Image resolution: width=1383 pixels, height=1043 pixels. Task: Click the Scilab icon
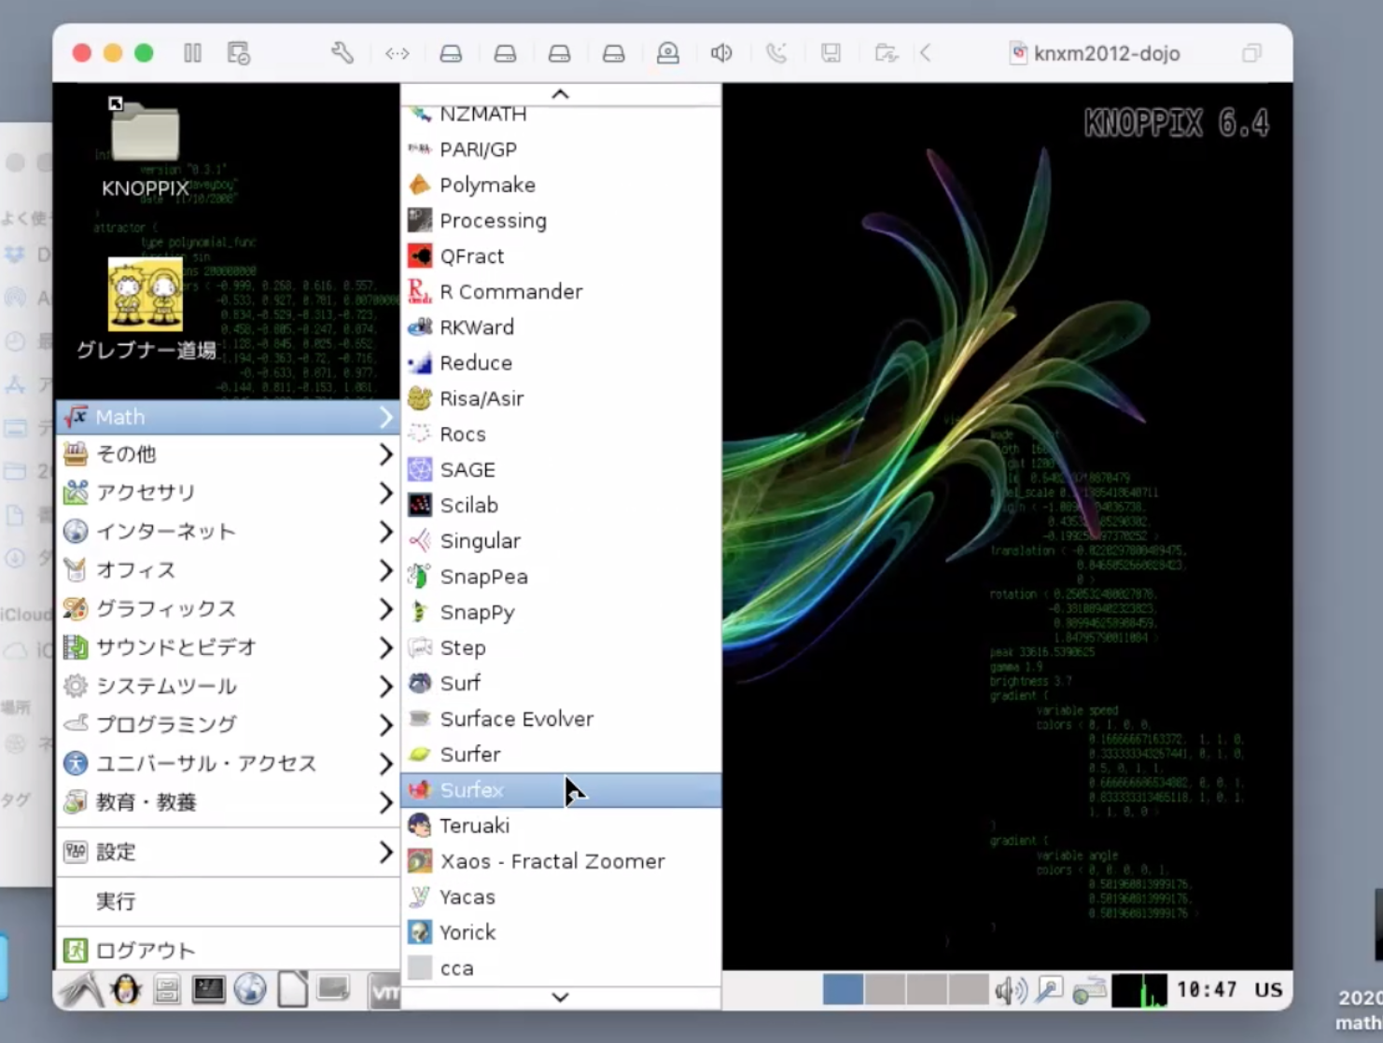pos(420,505)
